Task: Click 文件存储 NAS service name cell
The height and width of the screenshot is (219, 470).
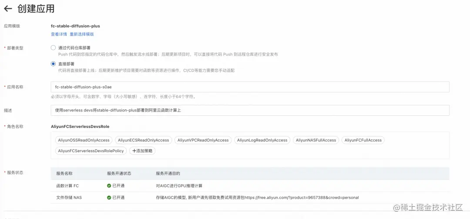Action: point(69,197)
